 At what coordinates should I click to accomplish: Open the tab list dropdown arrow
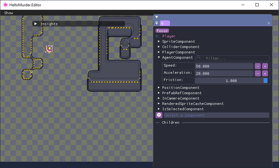[x=157, y=23]
